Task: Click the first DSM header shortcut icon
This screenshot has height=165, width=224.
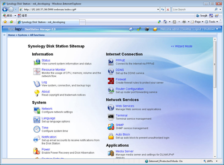Action: [x=131, y=29]
